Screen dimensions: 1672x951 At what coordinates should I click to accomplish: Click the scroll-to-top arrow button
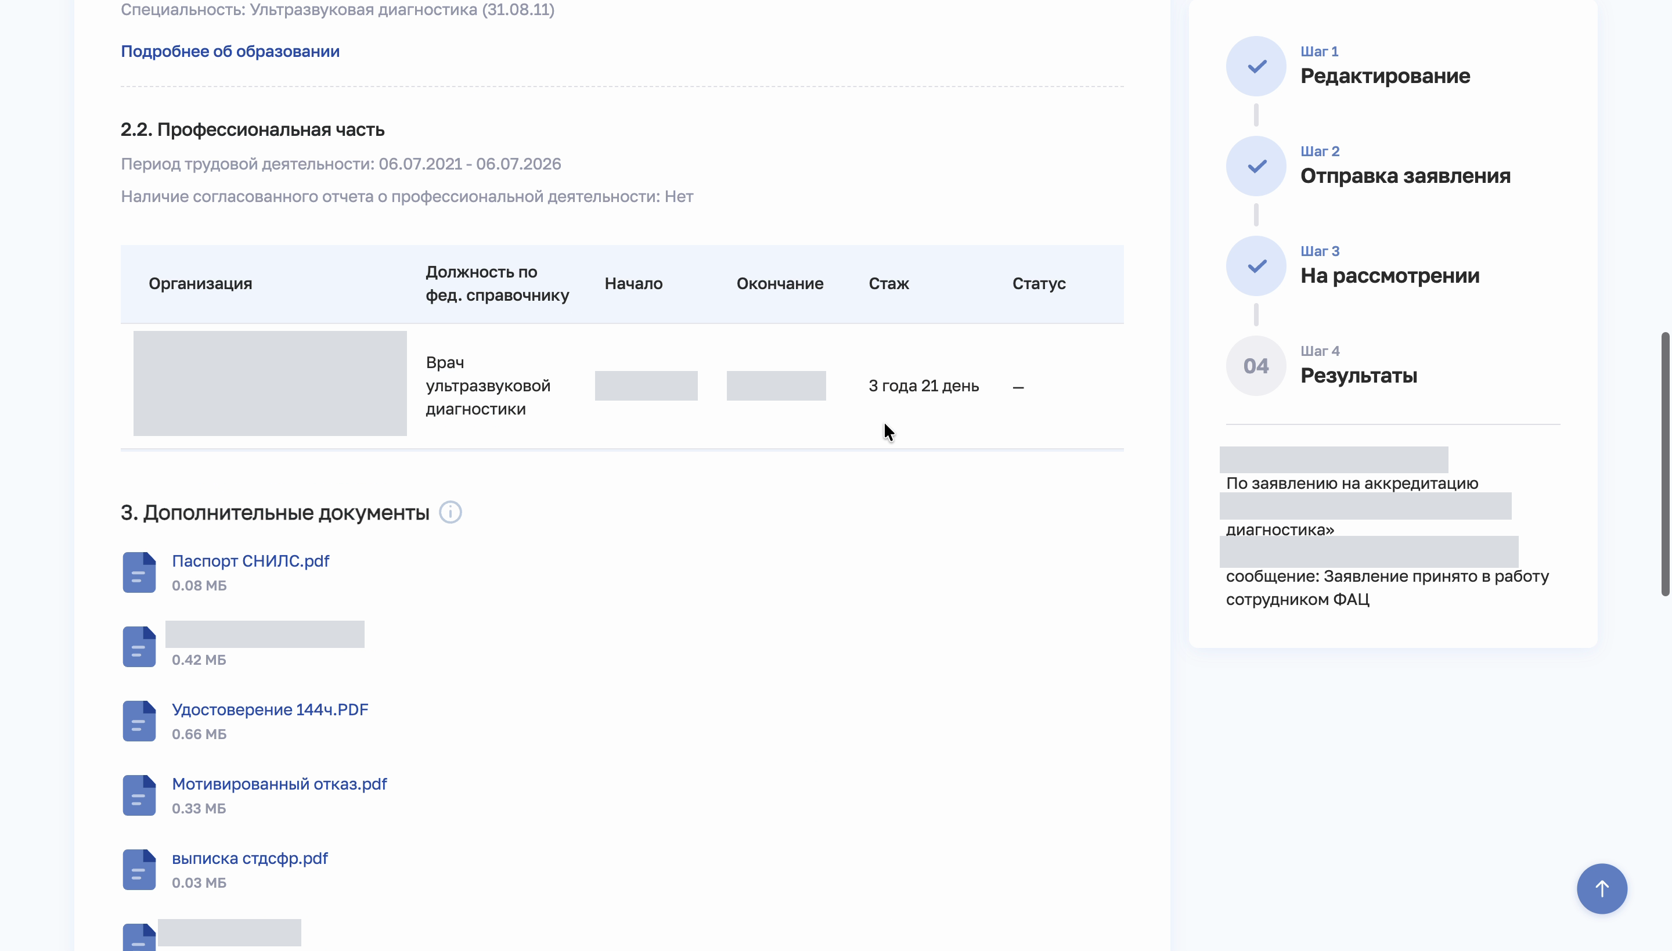[1601, 888]
